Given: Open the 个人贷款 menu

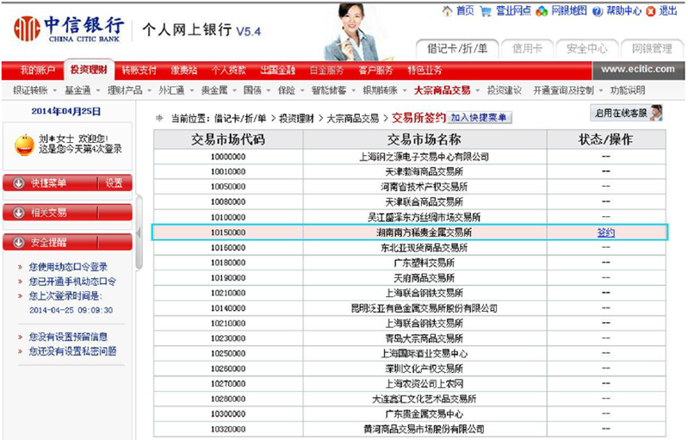Looking at the screenshot, I should pos(228,71).
